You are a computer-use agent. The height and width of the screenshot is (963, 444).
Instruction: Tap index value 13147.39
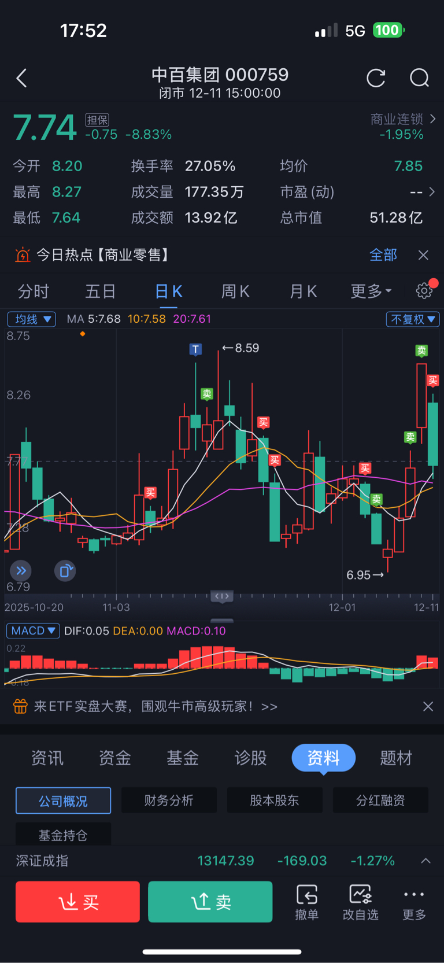pyautogui.click(x=225, y=861)
